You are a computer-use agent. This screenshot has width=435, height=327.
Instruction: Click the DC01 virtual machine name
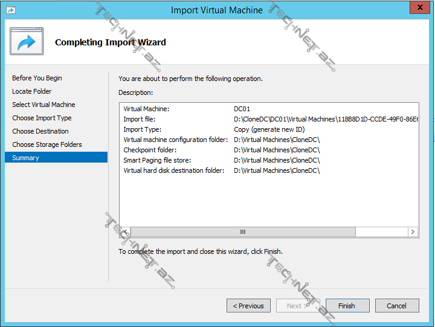tap(242, 109)
